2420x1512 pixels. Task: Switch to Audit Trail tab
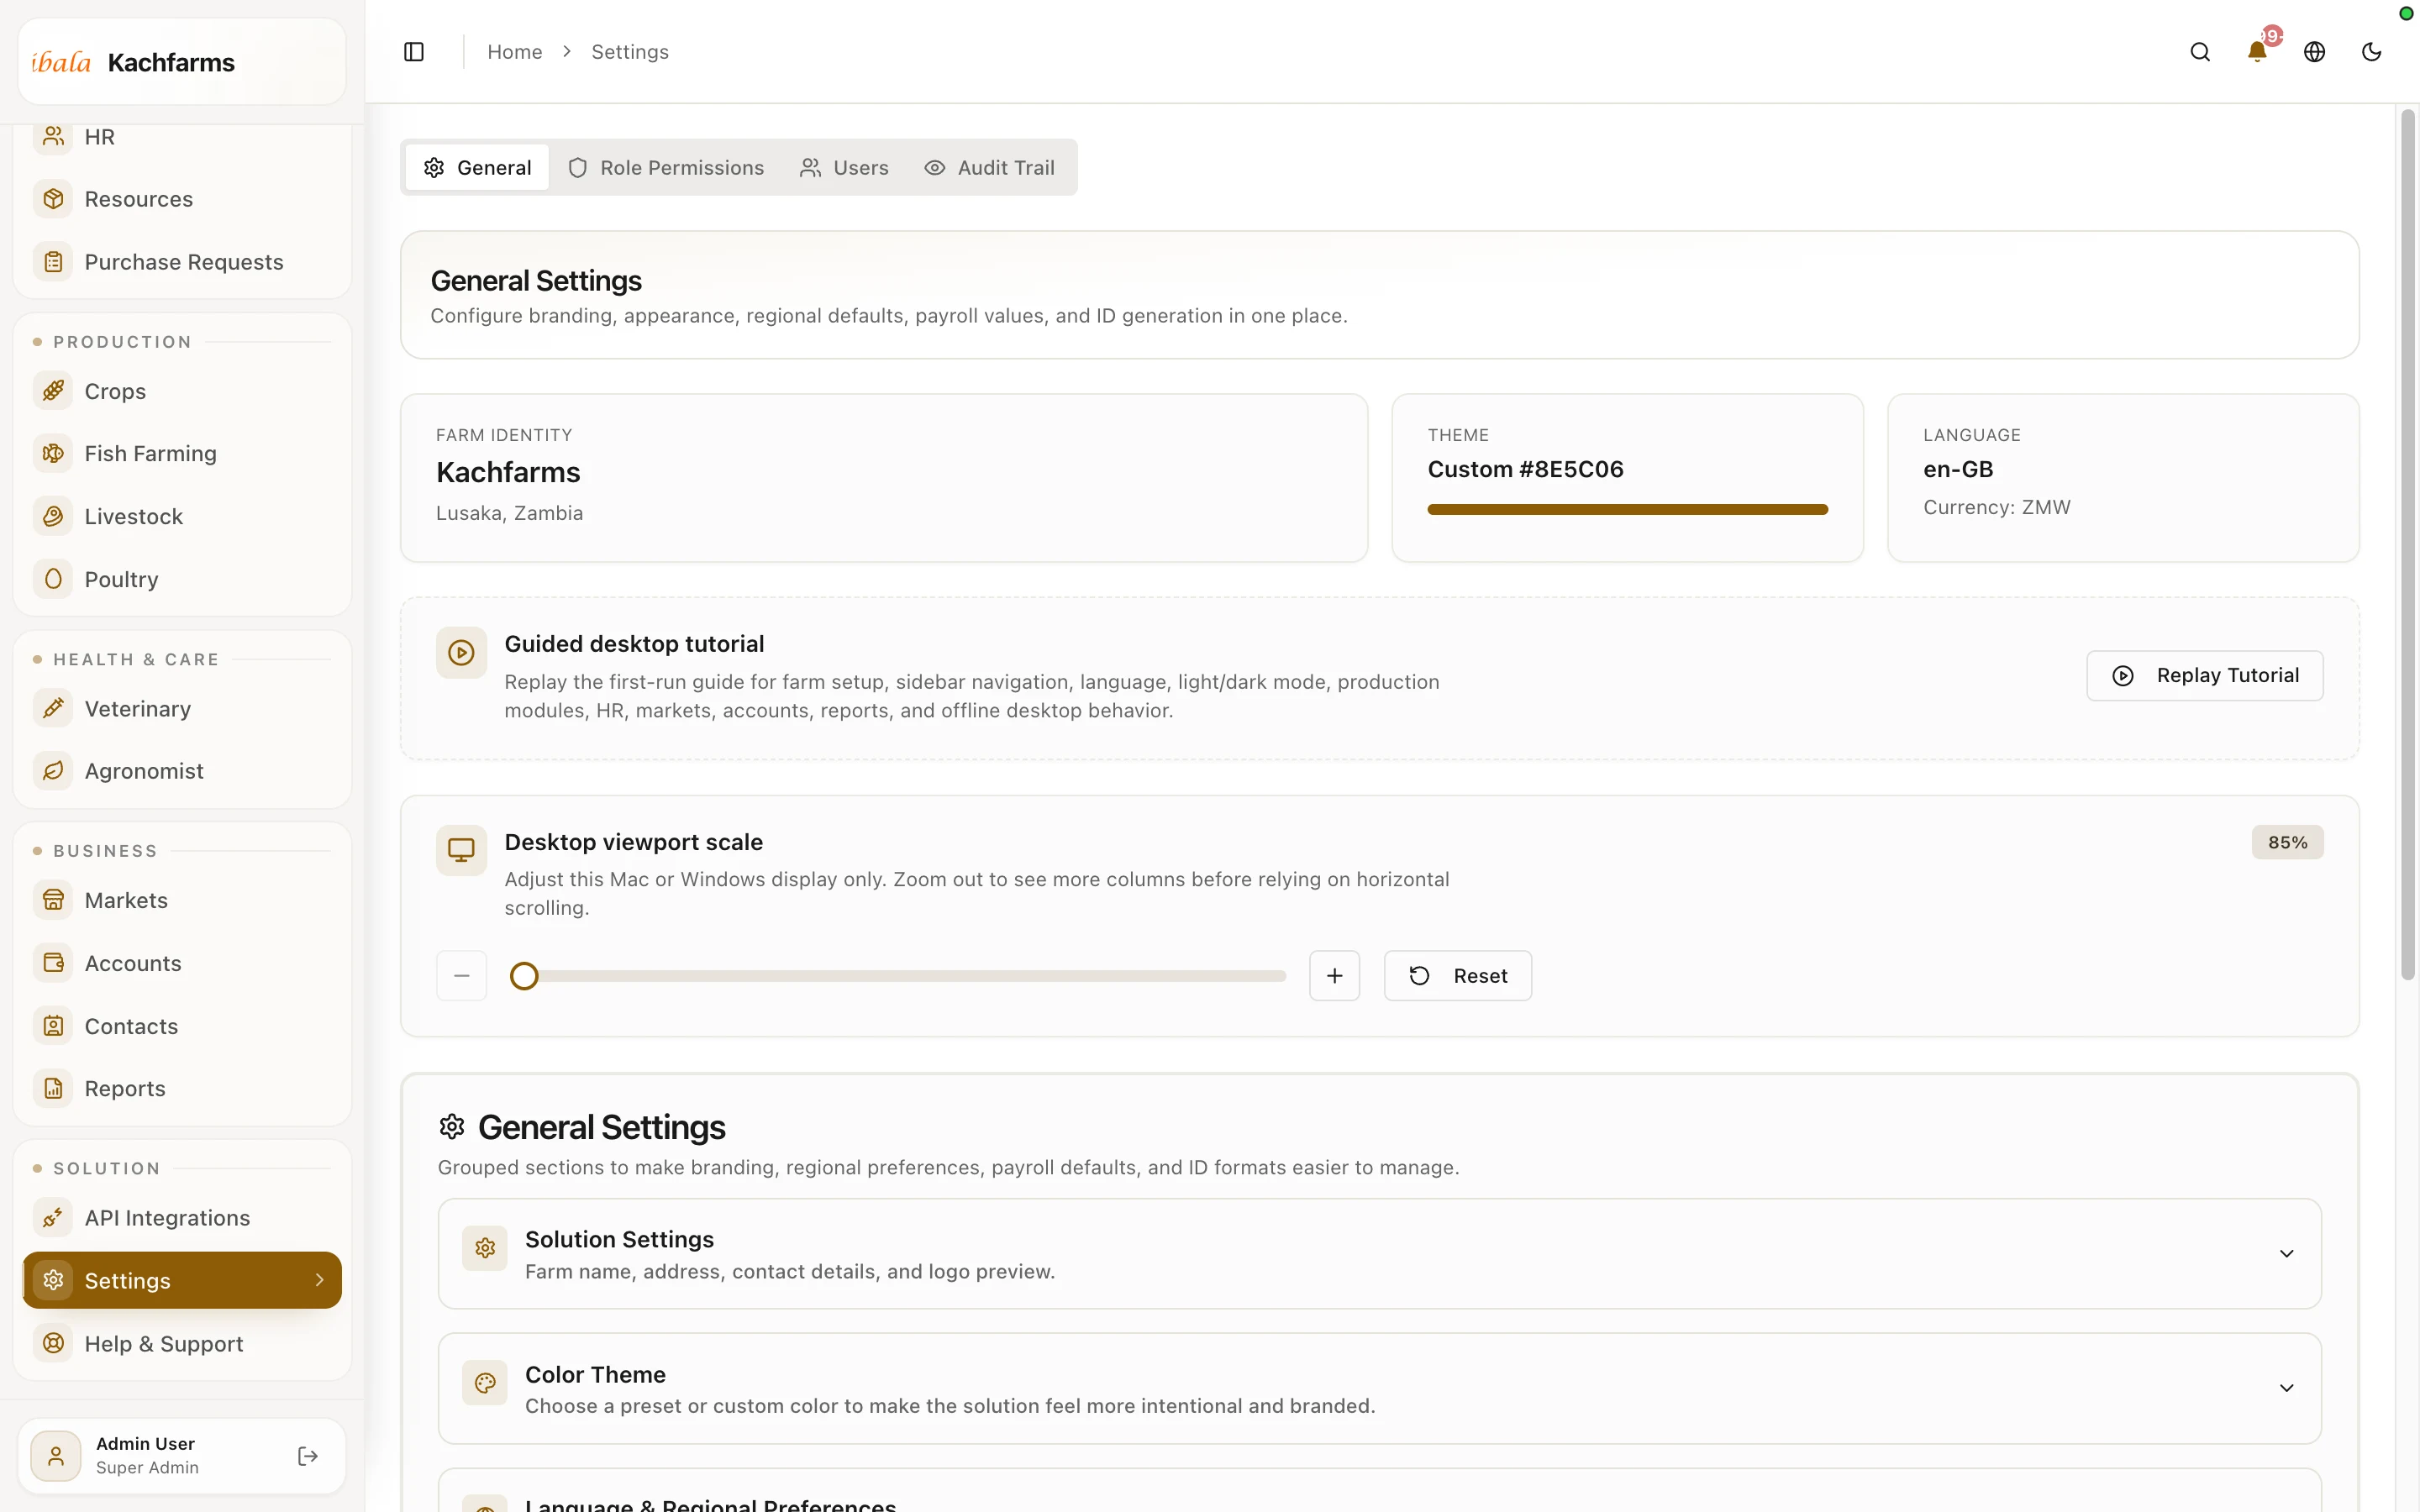(989, 167)
